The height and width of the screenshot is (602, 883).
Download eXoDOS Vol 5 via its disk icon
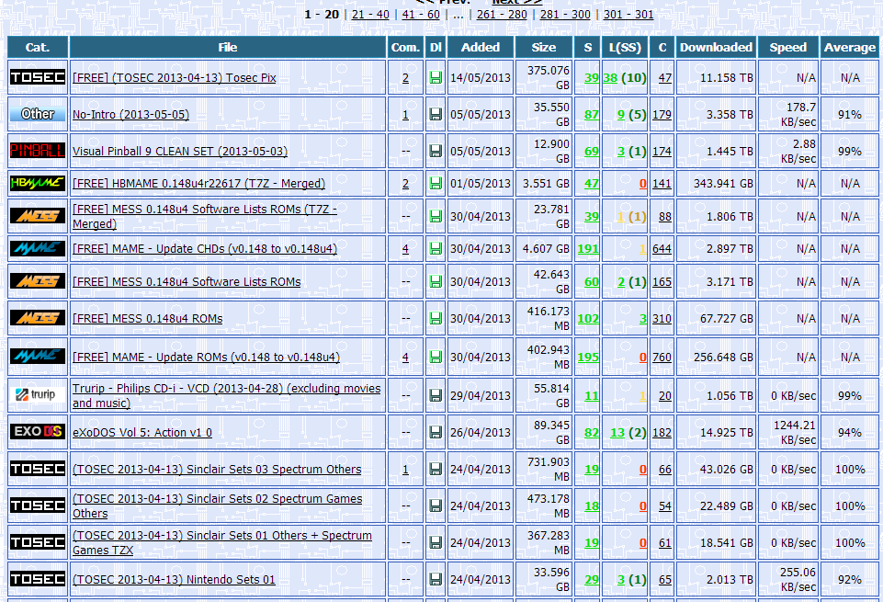click(436, 433)
